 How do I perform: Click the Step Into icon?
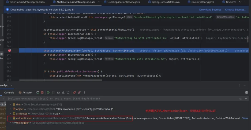[63, 93]
